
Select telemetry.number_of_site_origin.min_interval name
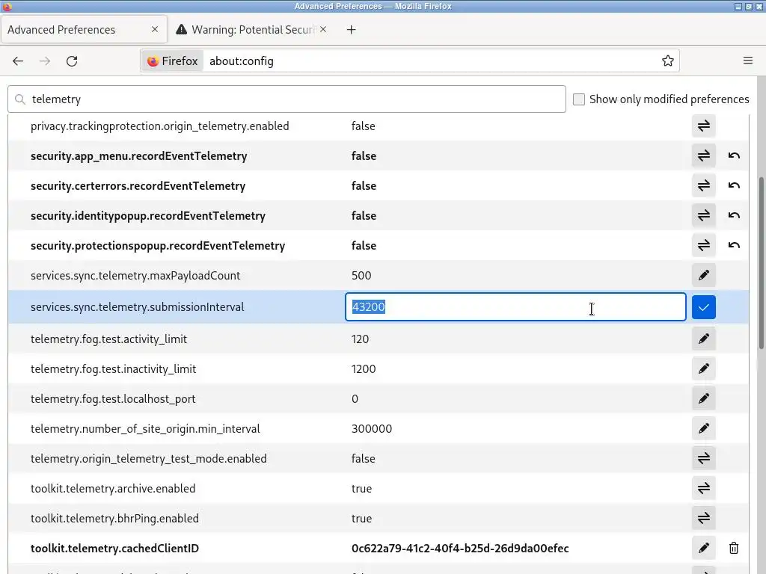click(x=145, y=428)
